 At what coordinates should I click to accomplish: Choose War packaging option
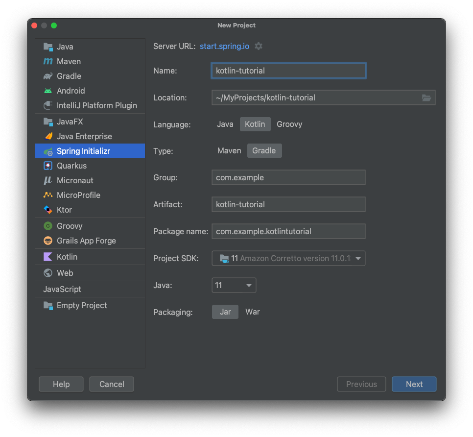coord(253,312)
